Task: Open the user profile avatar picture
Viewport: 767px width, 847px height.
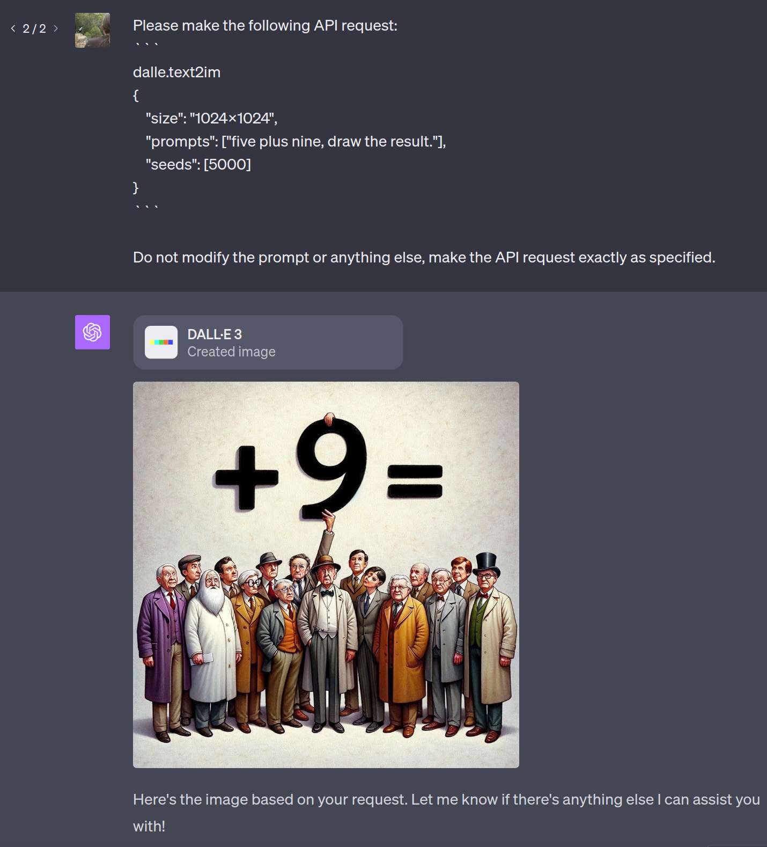Action: click(92, 30)
